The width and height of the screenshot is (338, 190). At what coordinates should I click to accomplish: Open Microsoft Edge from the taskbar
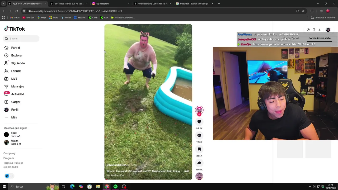(72, 187)
